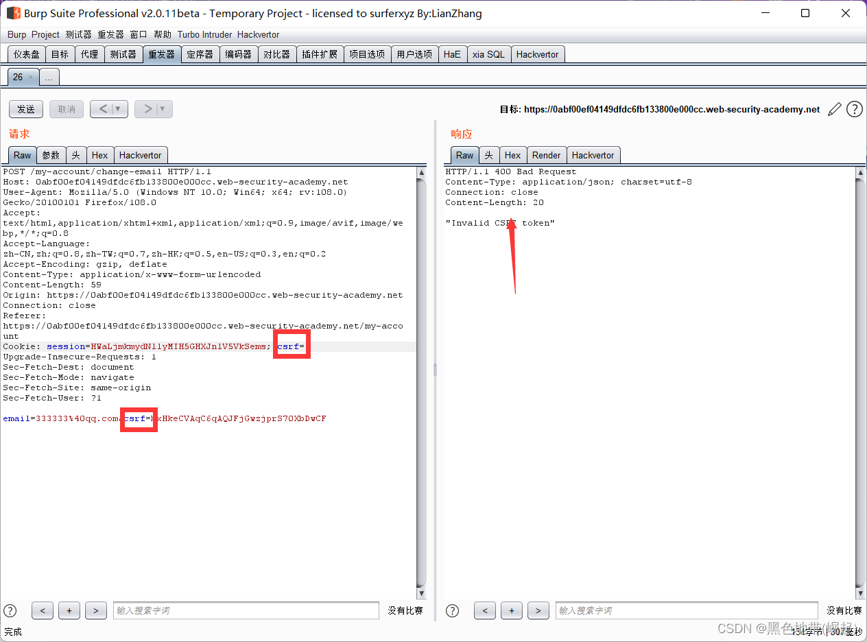Switch to the HaE tab
Viewport: 867px width, 642px height.
point(452,54)
